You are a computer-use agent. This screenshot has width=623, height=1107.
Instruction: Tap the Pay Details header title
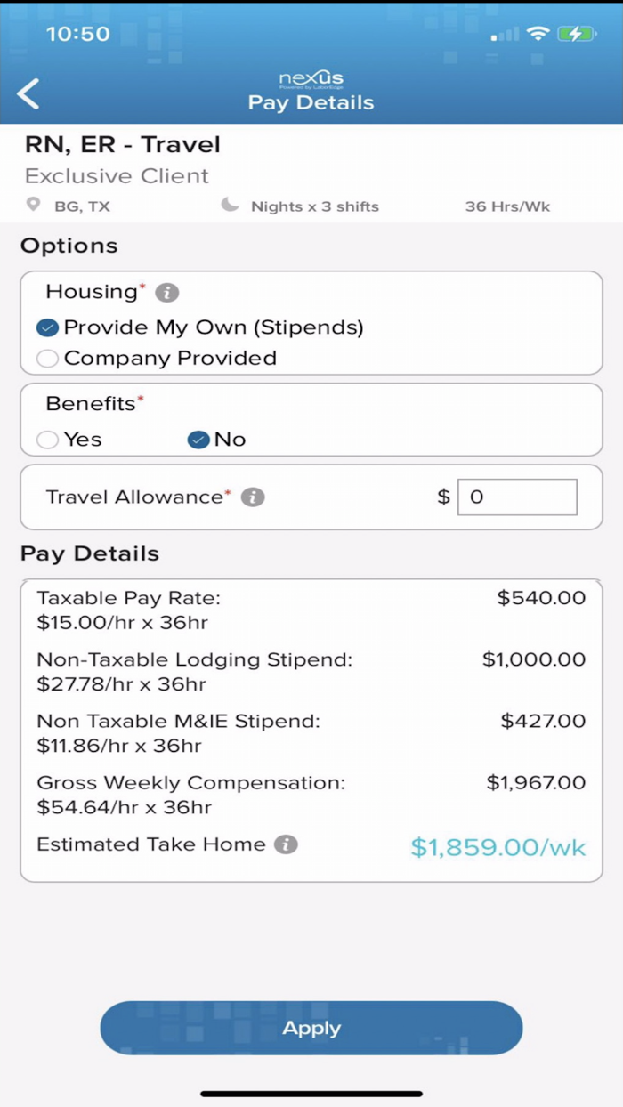(x=311, y=103)
